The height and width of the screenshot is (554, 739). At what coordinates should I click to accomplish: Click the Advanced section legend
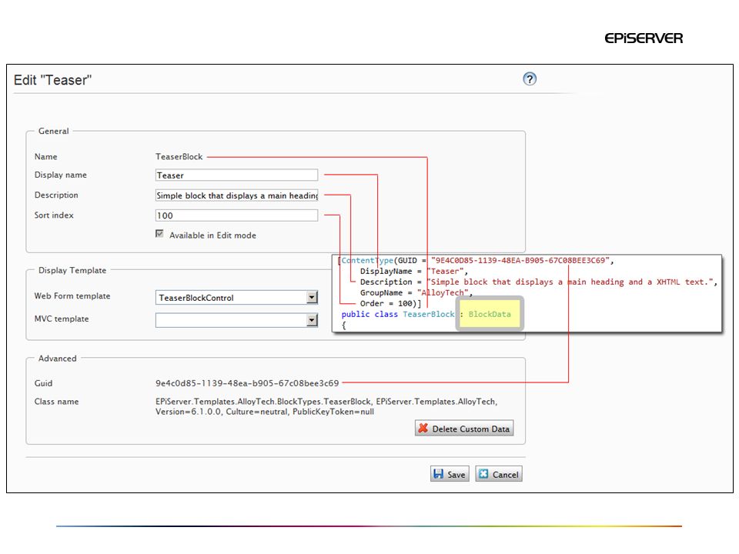point(58,359)
